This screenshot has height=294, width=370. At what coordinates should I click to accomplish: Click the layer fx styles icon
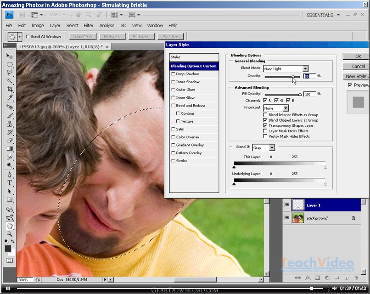(x=308, y=278)
